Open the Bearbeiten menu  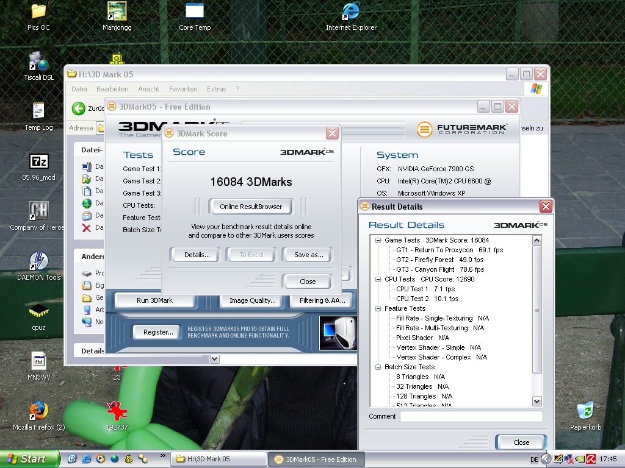click(x=112, y=89)
